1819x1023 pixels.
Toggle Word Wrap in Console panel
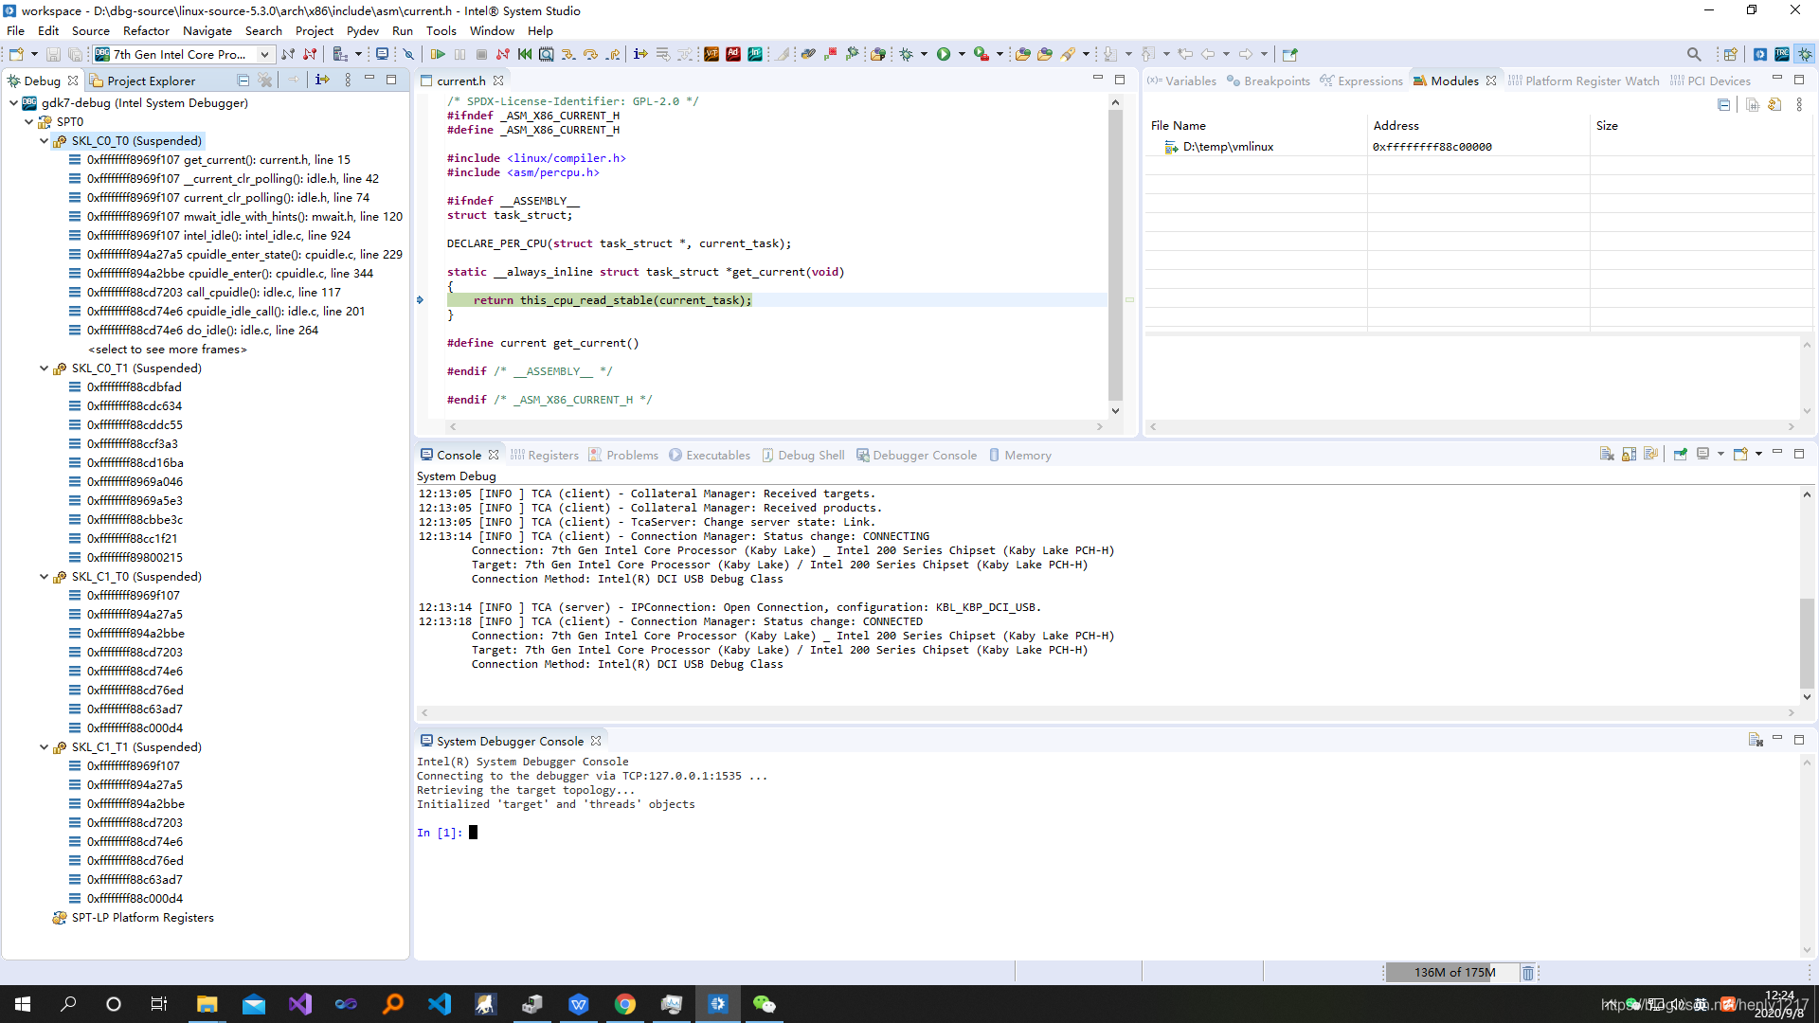pyautogui.click(x=1651, y=455)
